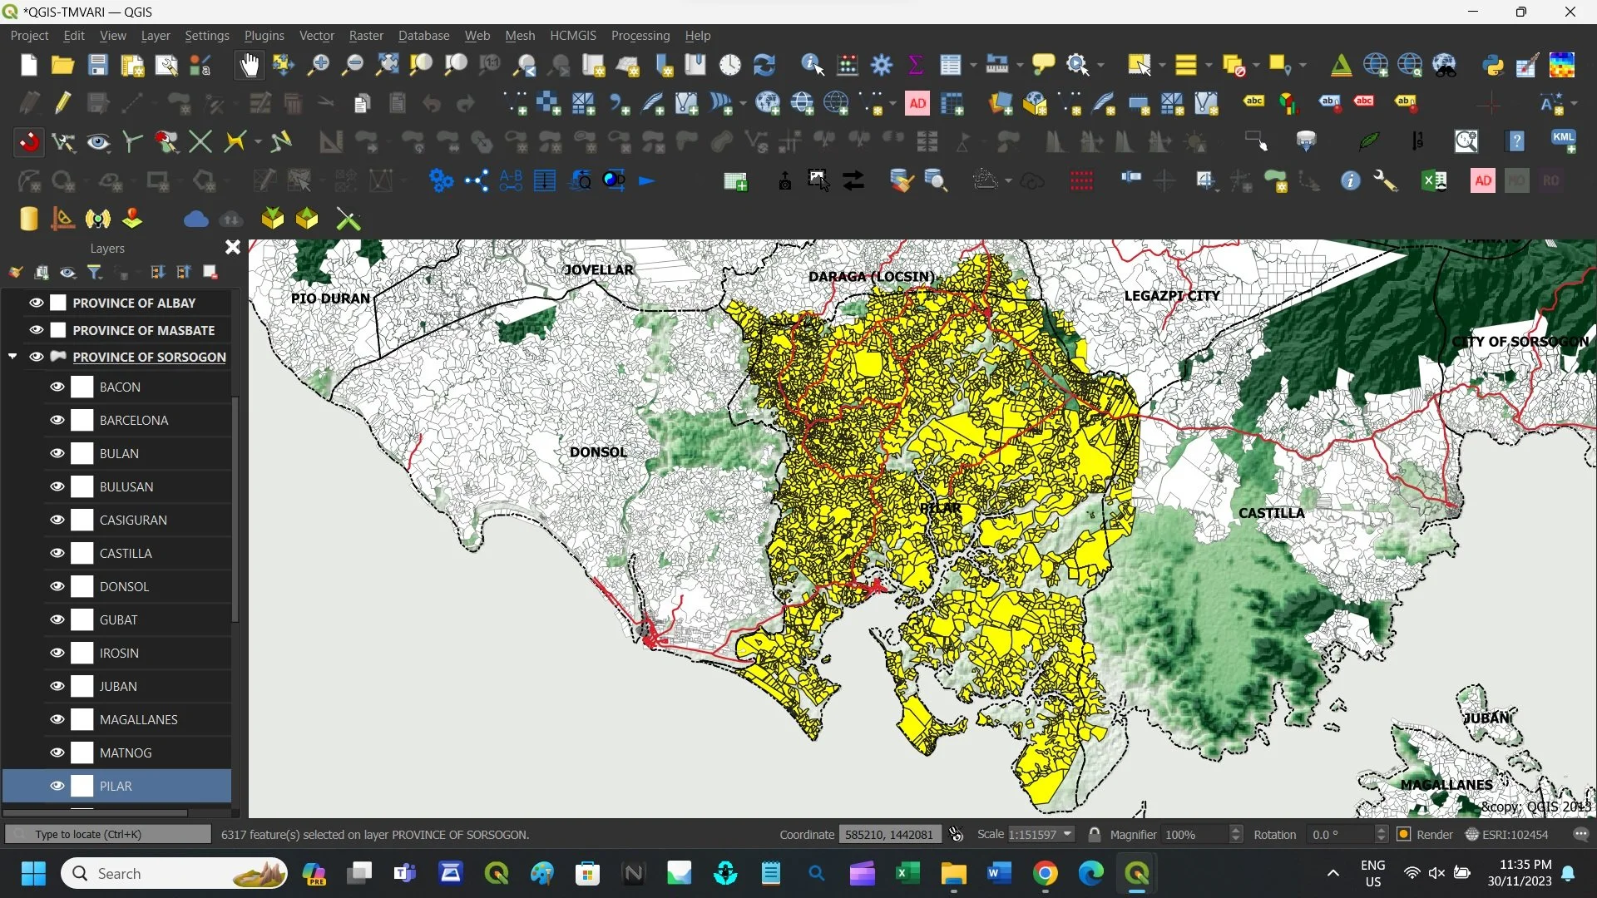1597x898 pixels.
Task: Open the Vector menu
Action: click(x=316, y=36)
